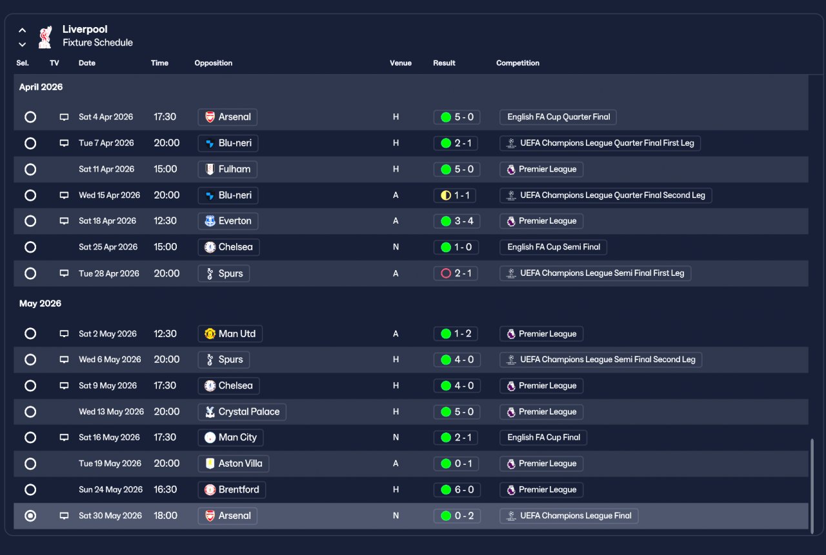The width and height of the screenshot is (826, 555).
Task: Open the 1 - 2 Man Utd result
Action: coord(456,334)
